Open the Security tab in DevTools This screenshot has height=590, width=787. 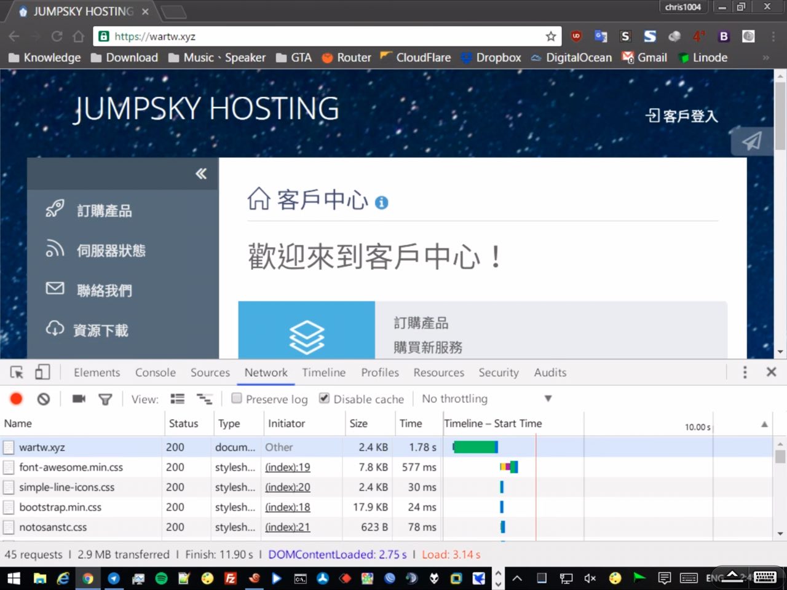point(498,372)
